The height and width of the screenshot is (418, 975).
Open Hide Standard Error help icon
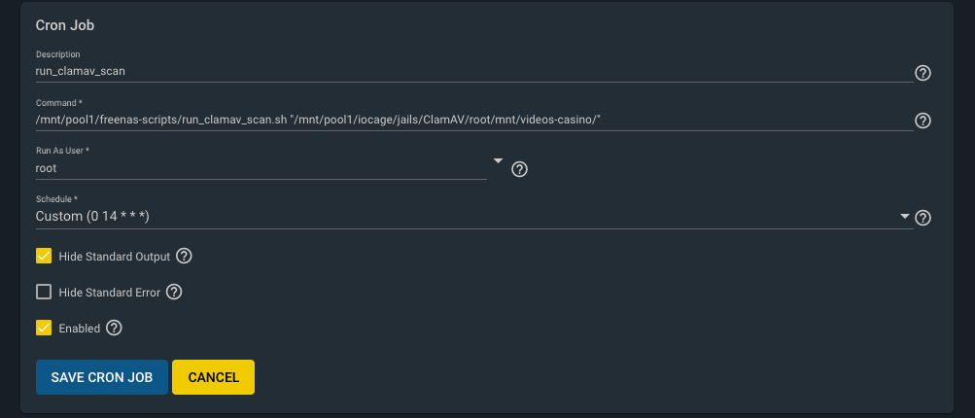coord(174,292)
